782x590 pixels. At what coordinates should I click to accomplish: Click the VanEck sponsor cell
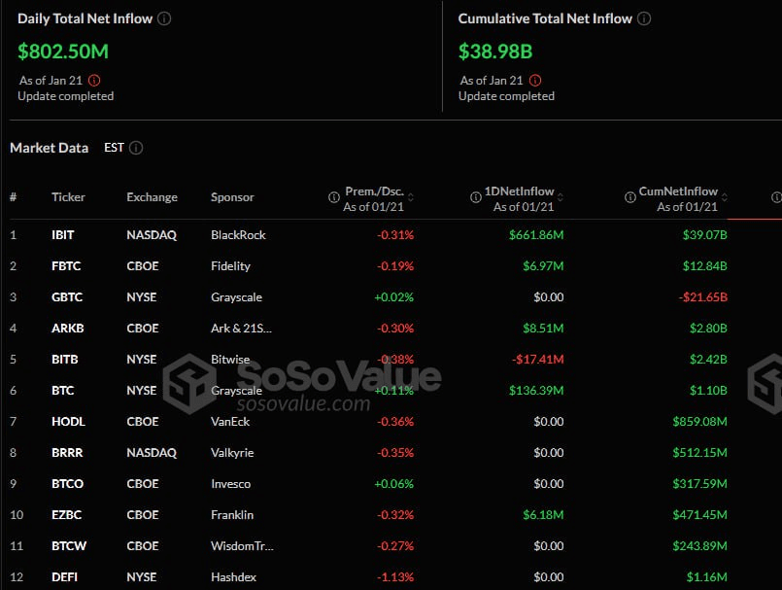click(230, 422)
